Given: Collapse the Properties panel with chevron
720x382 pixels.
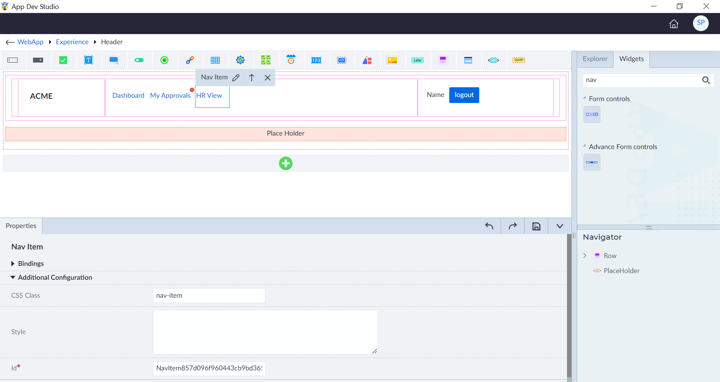Looking at the screenshot, I should 560,226.
